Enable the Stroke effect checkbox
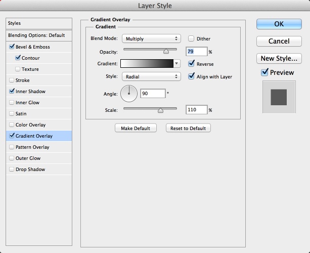The image size is (310, 253). (12, 80)
